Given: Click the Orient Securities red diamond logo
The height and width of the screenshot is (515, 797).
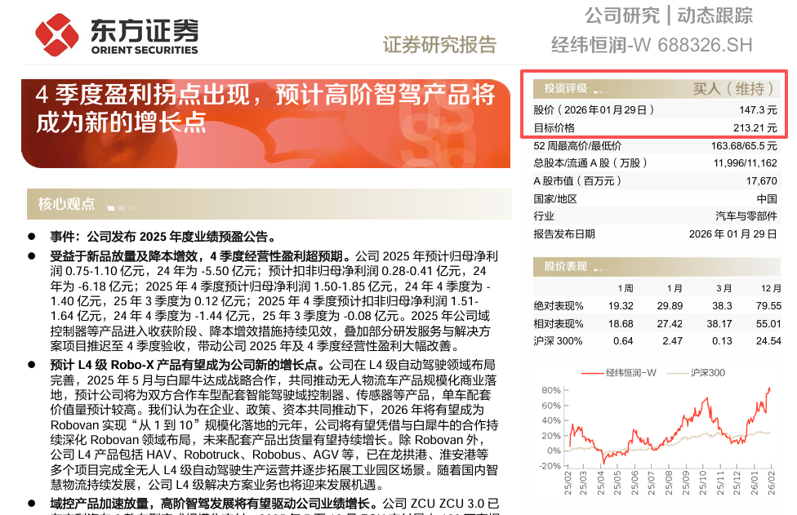Looking at the screenshot, I should pos(57,35).
